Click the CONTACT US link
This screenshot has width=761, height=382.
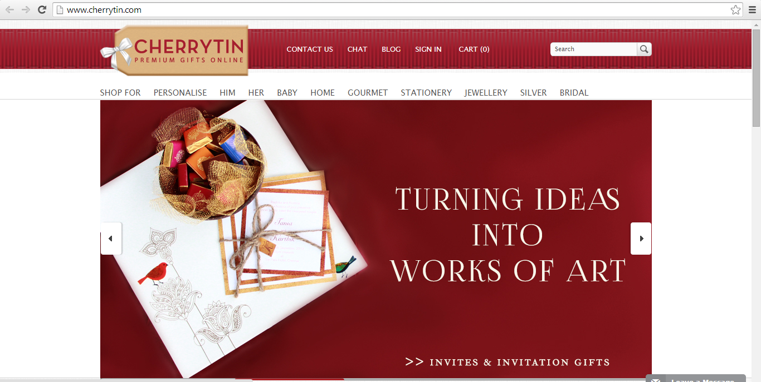click(x=310, y=49)
